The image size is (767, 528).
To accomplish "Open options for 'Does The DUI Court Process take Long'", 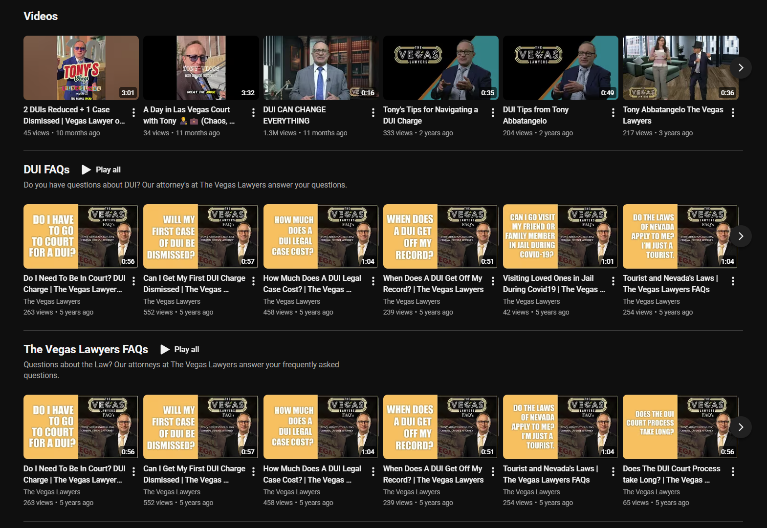I will pos(733,472).
